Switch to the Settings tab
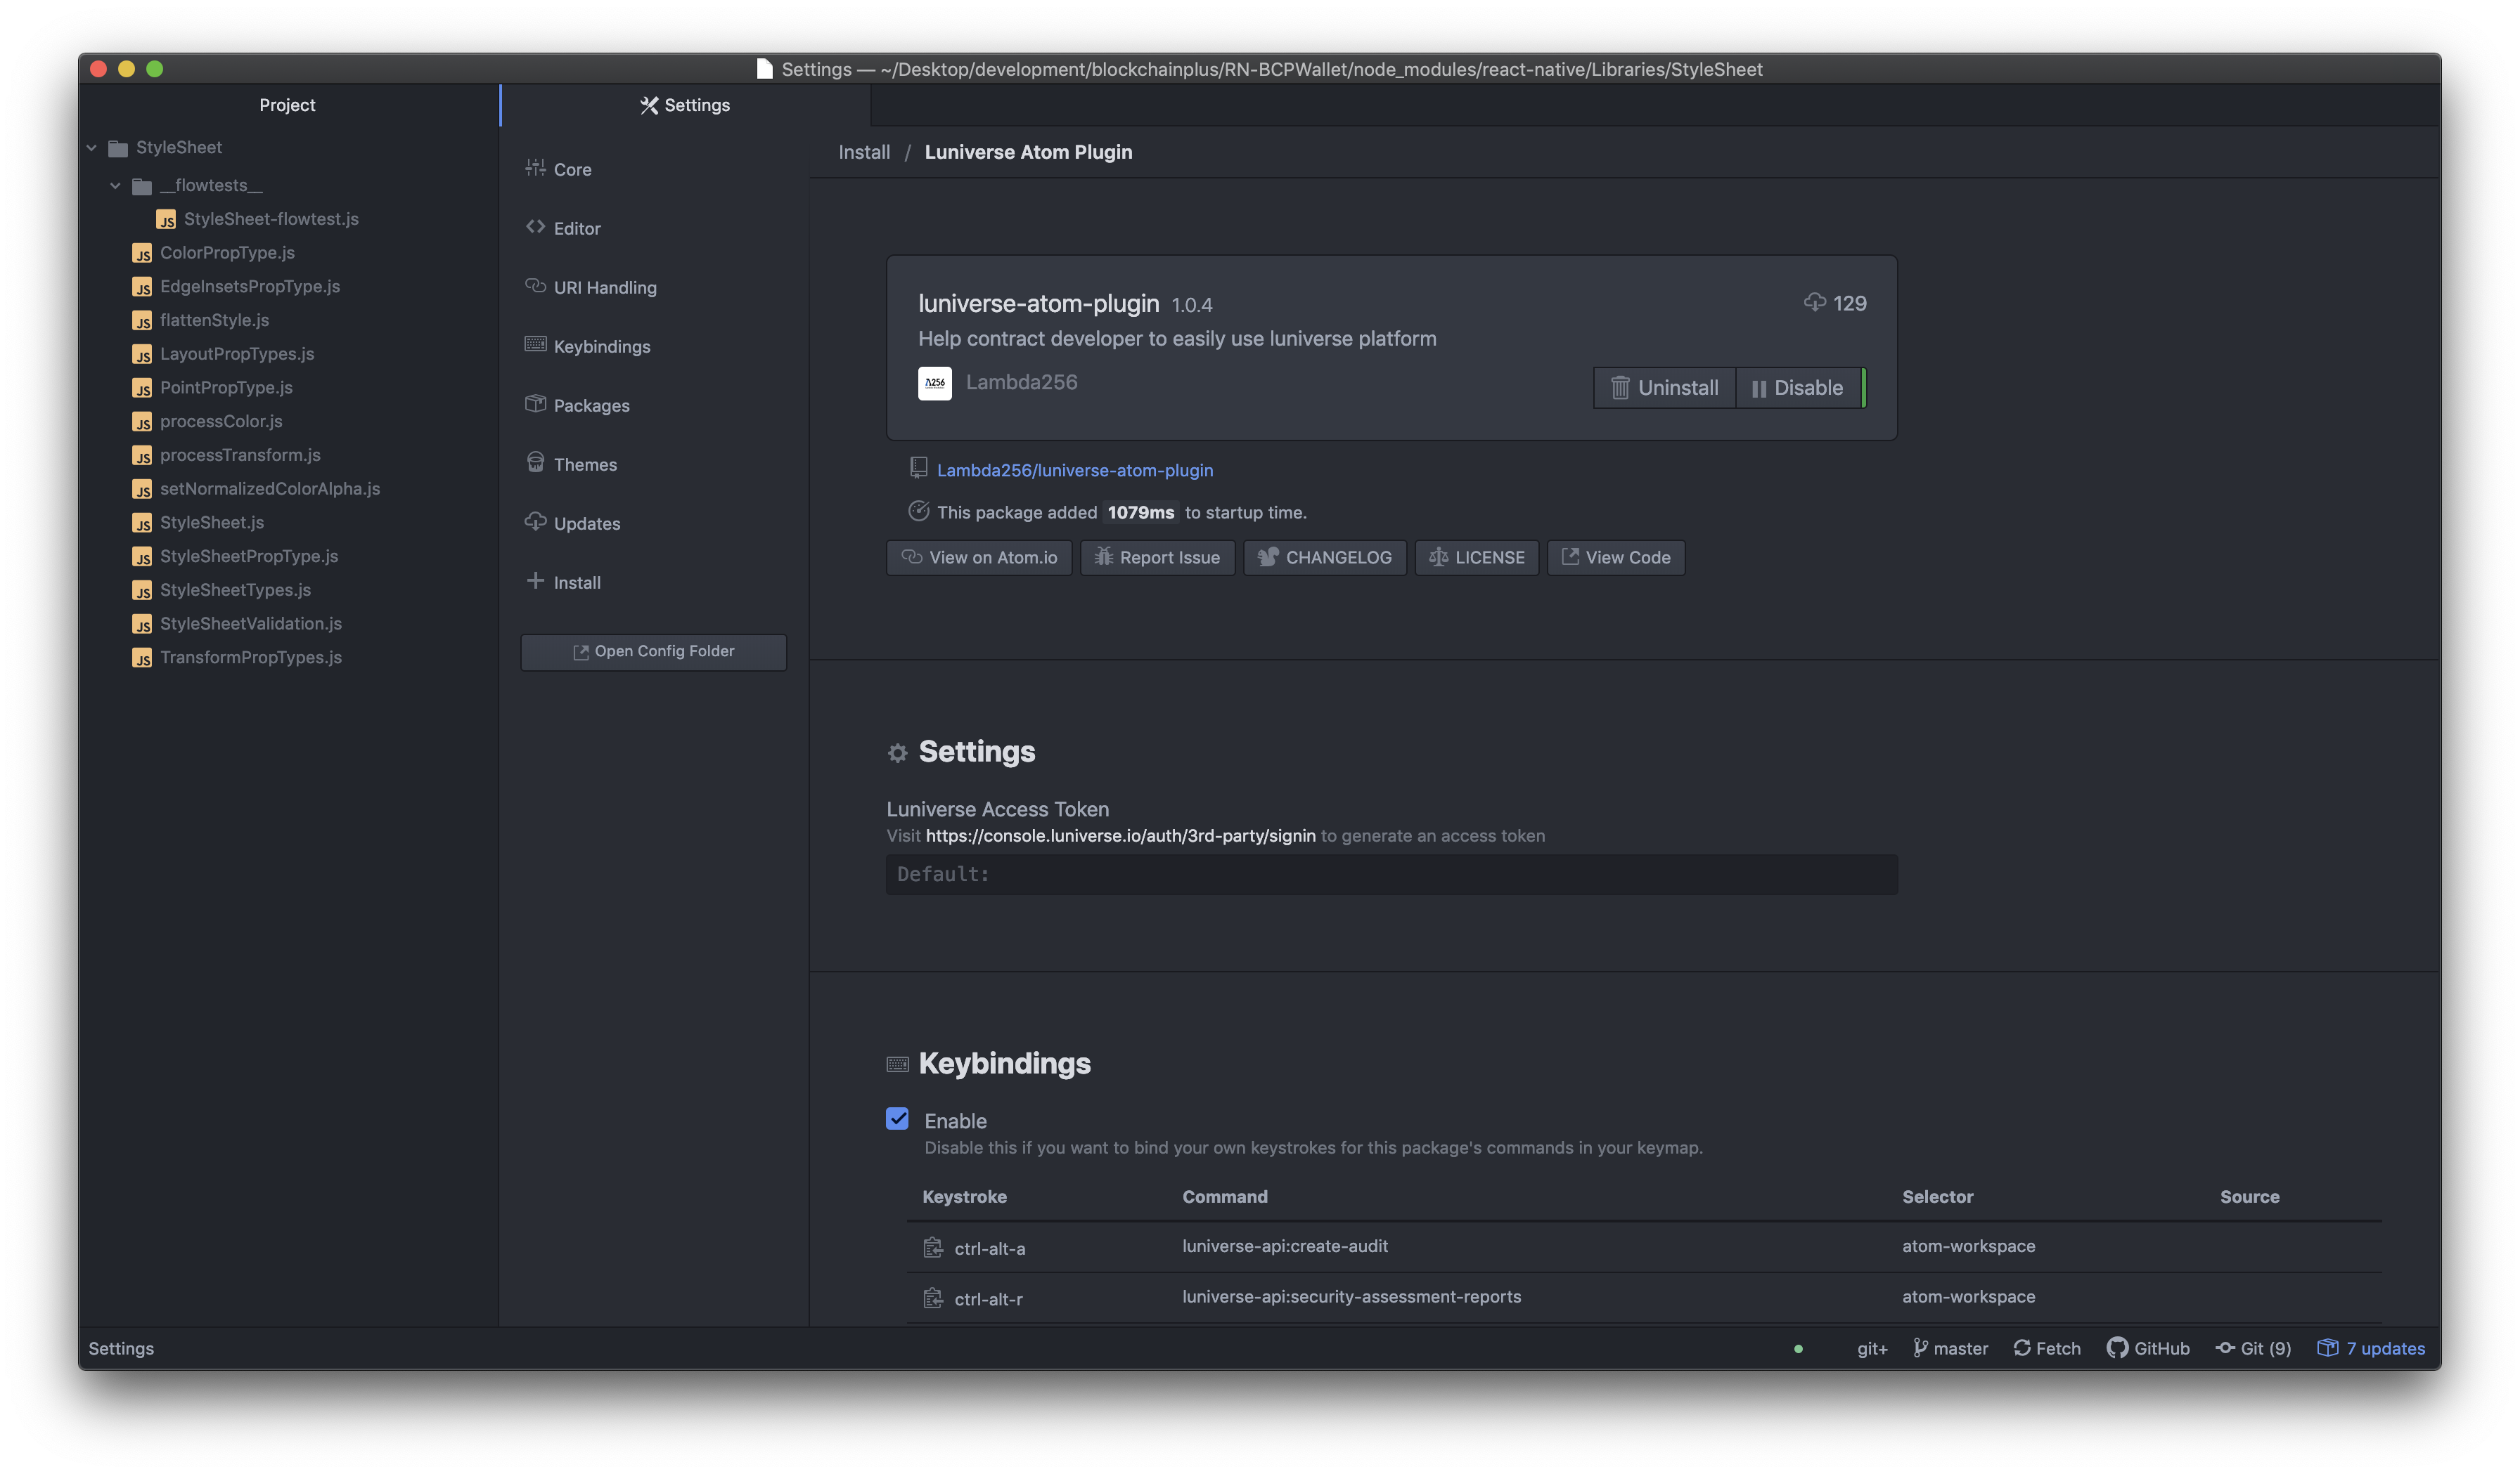This screenshot has width=2520, height=1474. coord(685,105)
